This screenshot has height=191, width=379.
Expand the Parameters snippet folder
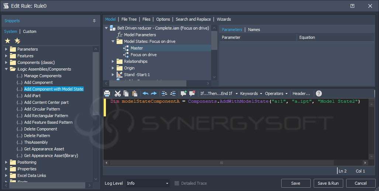[6, 49]
